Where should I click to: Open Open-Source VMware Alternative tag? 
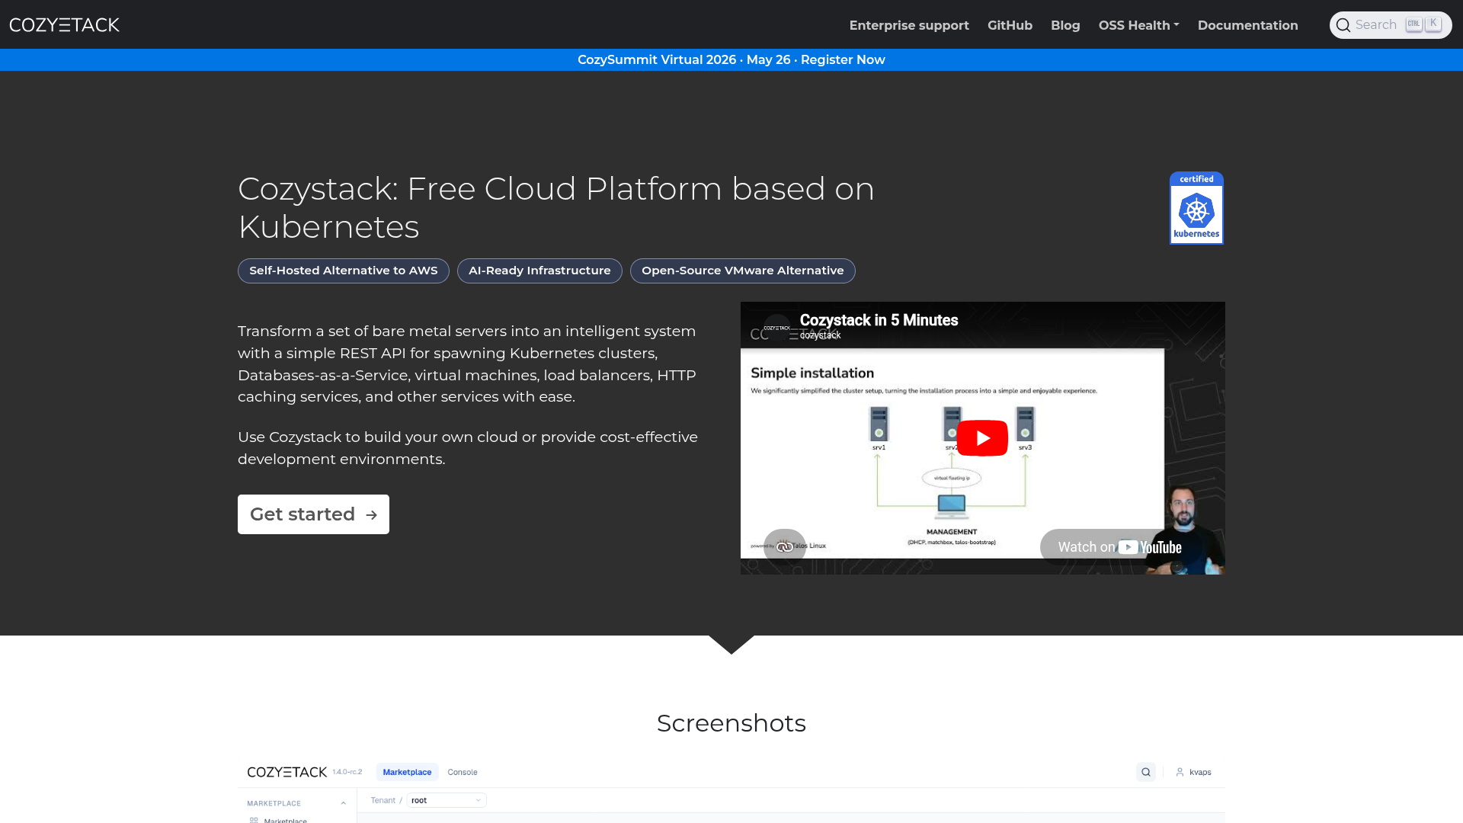(x=743, y=271)
